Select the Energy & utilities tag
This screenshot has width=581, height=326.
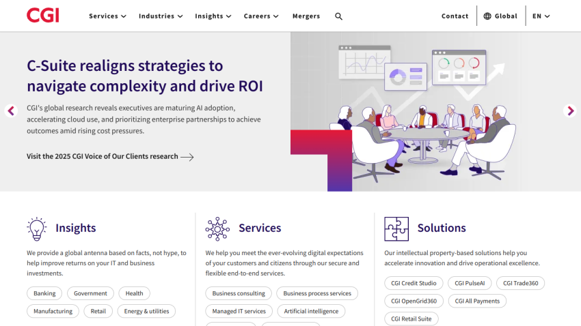[146, 311]
